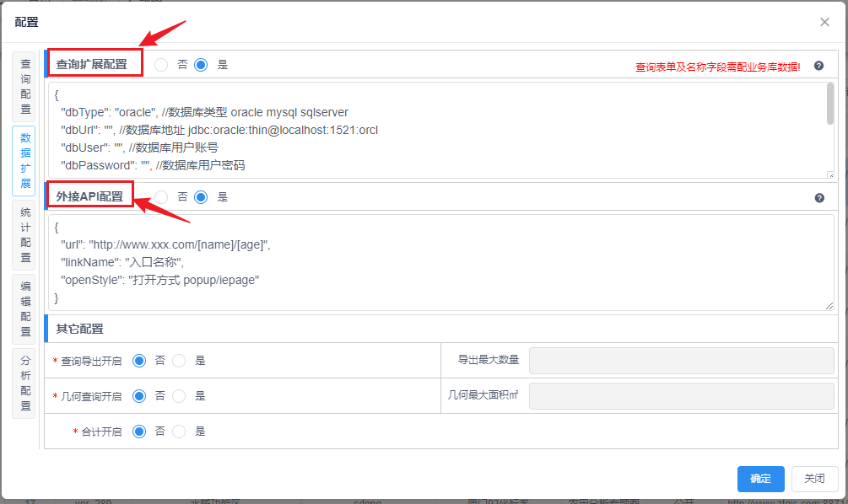Image resolution: width=848 pixels, height=504 pixels.
Task: Select the 数据扩展 side tab
Action: [24, 161]
